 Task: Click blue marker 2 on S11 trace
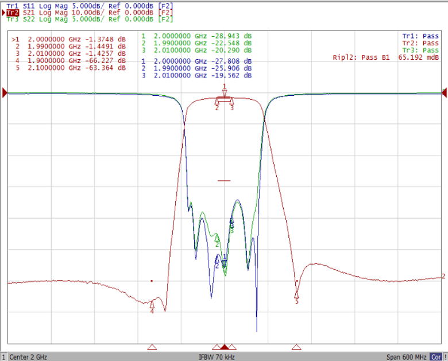point(217,259)
